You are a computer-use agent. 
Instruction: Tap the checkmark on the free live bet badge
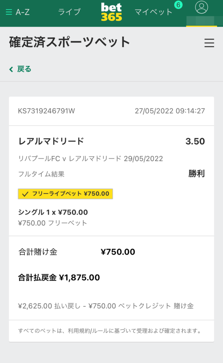point(24,194)
